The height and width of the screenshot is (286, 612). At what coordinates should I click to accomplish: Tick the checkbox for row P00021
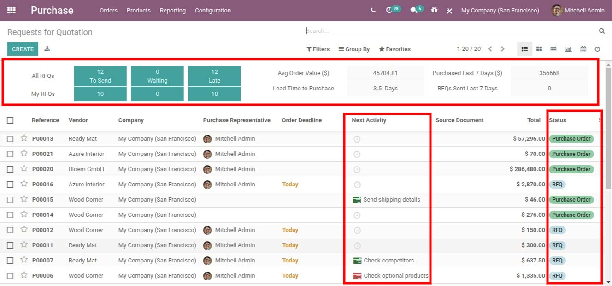pos(10,154)
